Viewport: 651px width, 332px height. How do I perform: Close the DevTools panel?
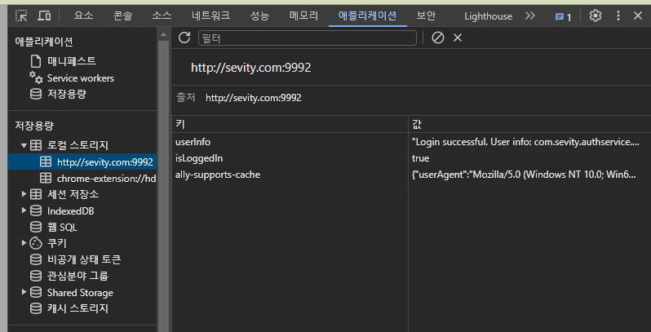coord(638,15)
